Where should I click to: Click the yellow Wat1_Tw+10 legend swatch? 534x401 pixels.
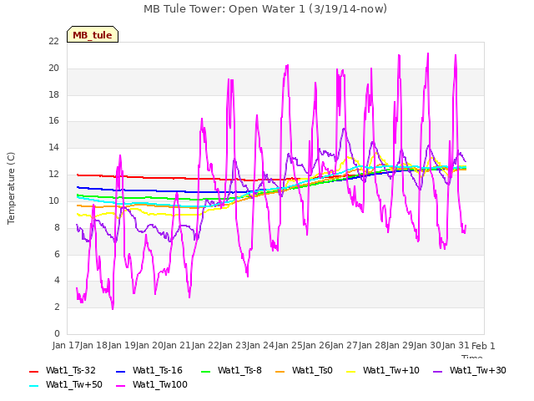[x=350, y=371]
